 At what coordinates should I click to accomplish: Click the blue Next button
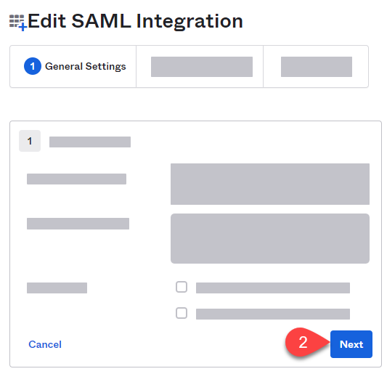click(351, 344)
